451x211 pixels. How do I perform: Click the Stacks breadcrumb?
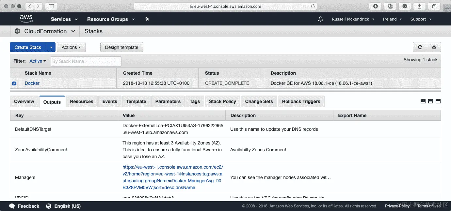93,31
